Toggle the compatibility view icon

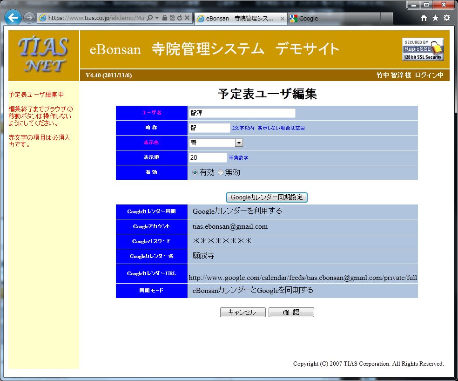(x=172, y=18)
